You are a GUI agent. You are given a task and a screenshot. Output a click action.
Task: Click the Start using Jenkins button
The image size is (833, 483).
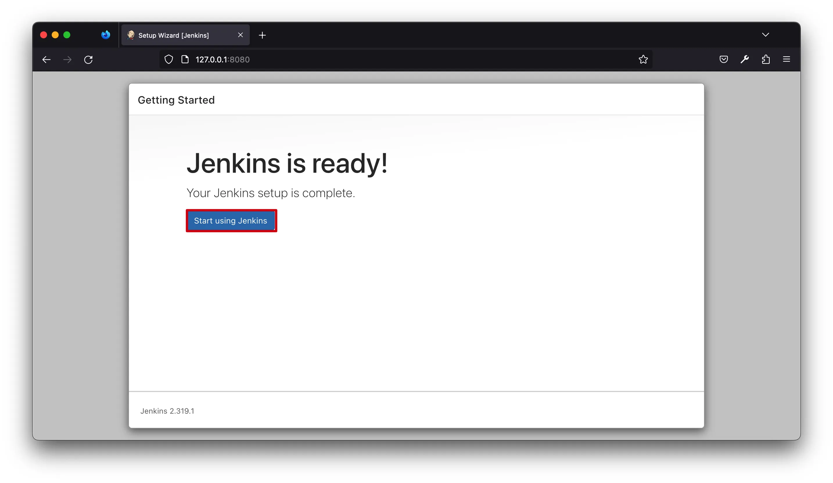tap(231, 221)
